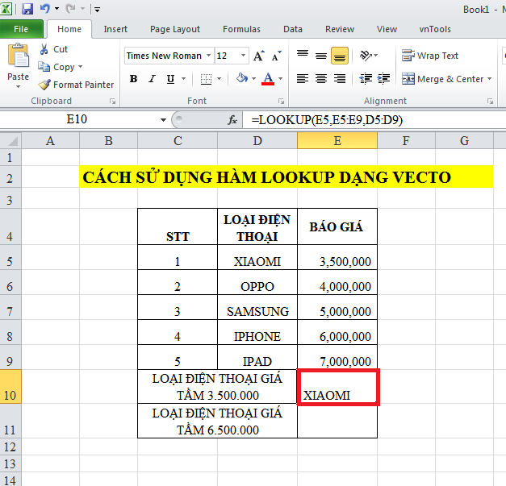Click the Fill Color paint bucket icon

click(x=242, y=79)
